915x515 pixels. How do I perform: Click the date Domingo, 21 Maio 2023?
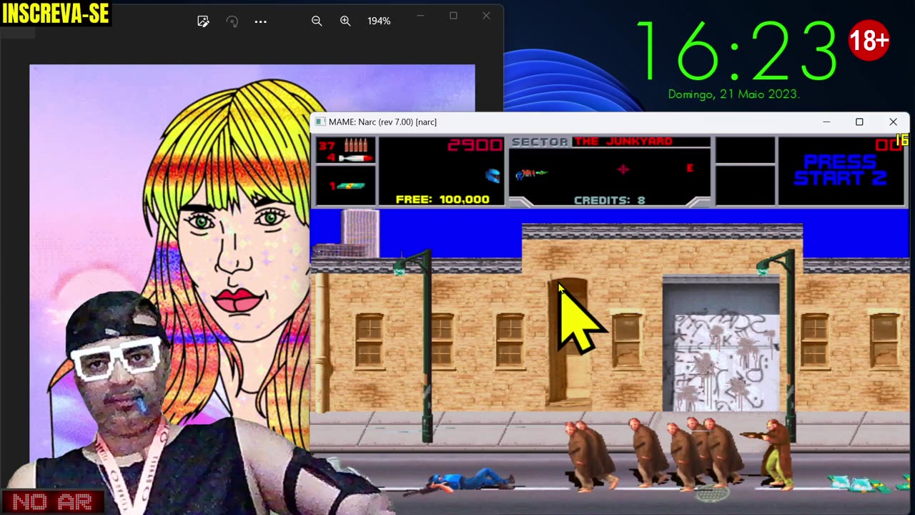(733, 94)
